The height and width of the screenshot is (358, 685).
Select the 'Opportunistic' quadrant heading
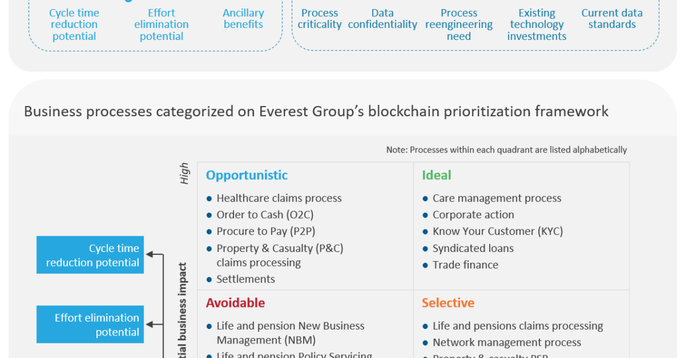(247, 175)
